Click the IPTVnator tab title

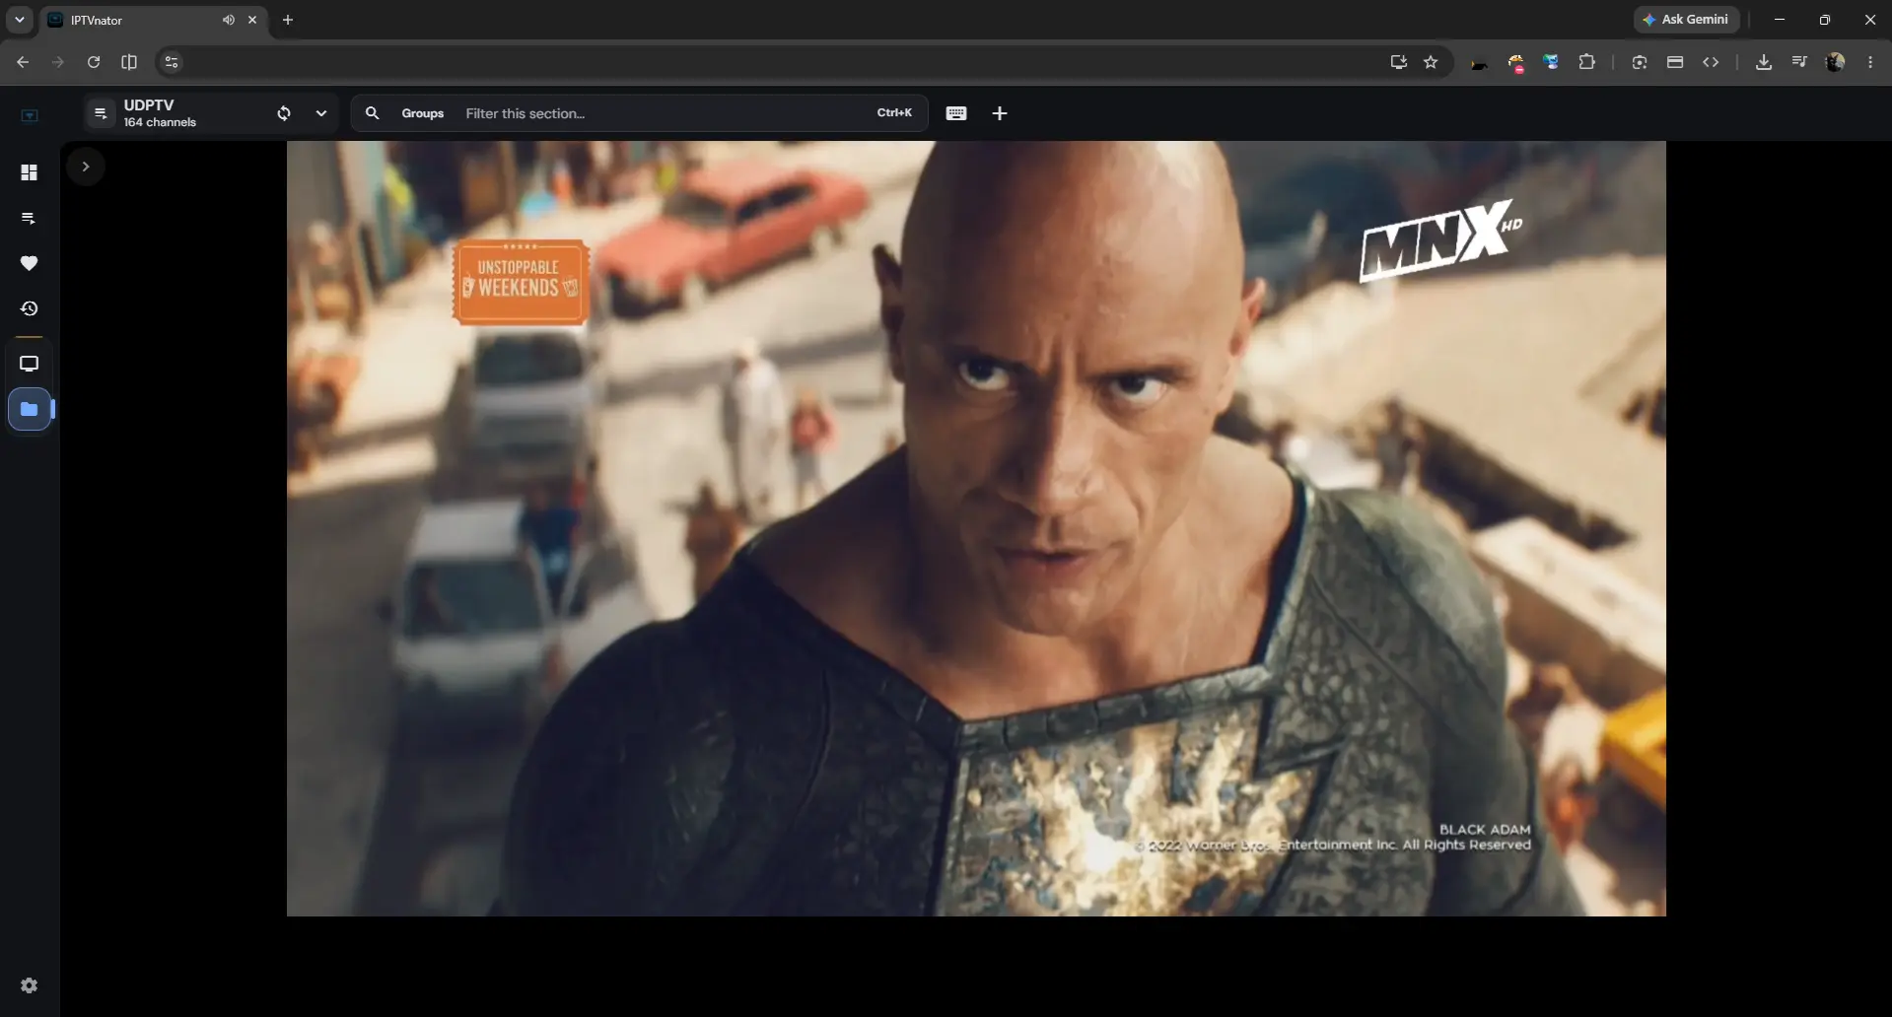[x=97, y=20]
